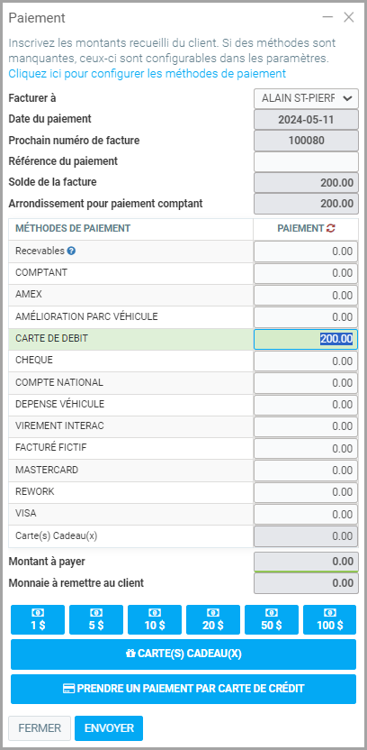
Task: Click the Référence du paiement field
Action: 306,161
